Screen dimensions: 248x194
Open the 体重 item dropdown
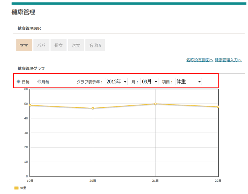(x=188, y=82)
